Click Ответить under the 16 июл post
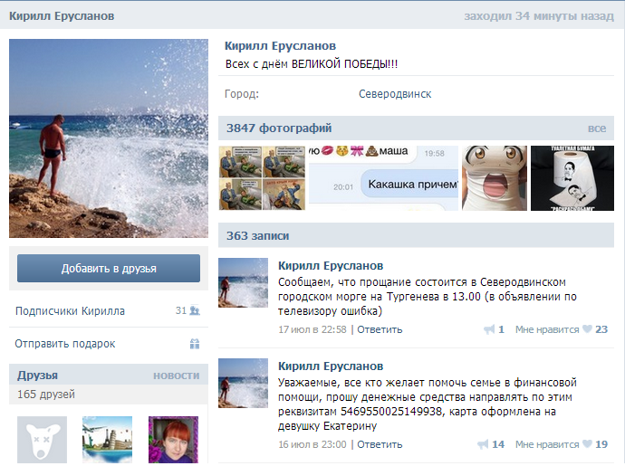Screen dimensions: 625x466 coord(380,444)
